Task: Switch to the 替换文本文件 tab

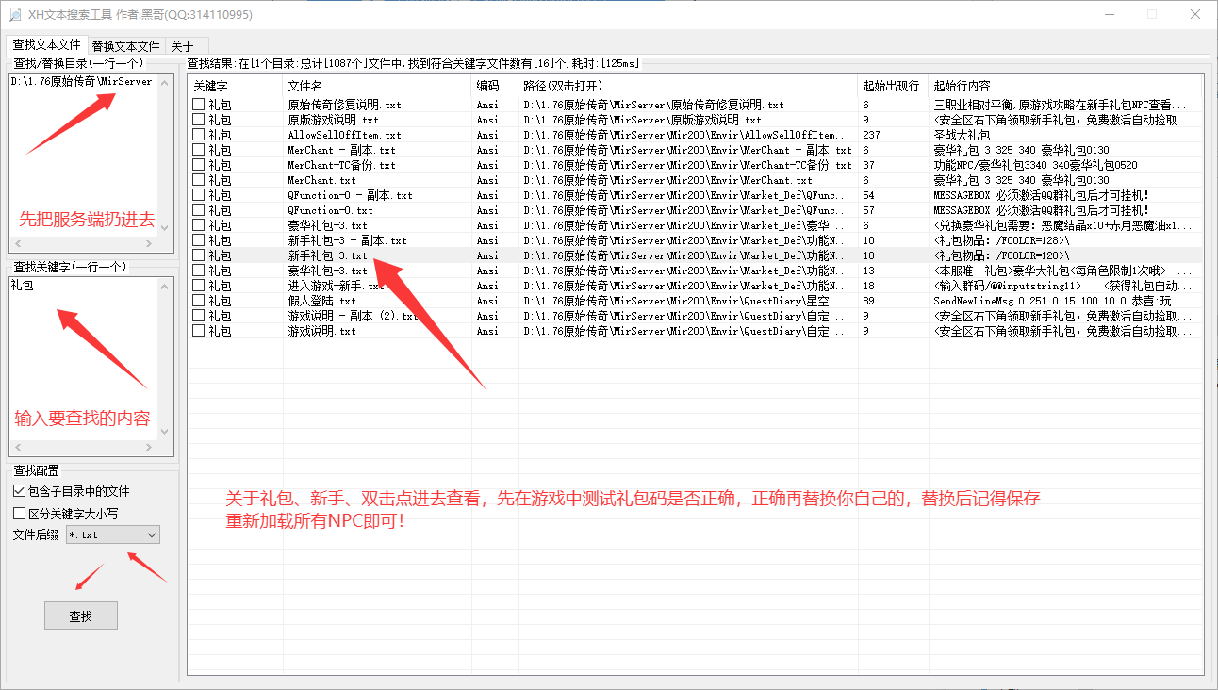Action: coord(125,44)
